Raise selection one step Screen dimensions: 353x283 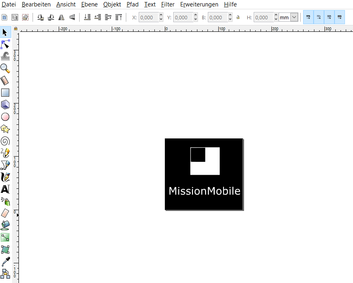point(108,17)
